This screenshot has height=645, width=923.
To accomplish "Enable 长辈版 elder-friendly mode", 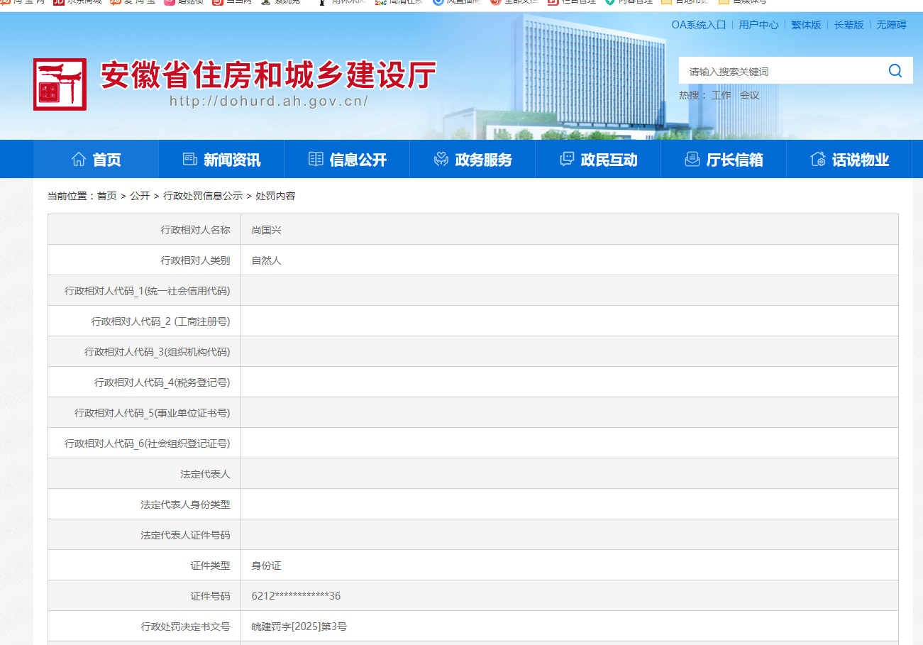I will point(849,25).
